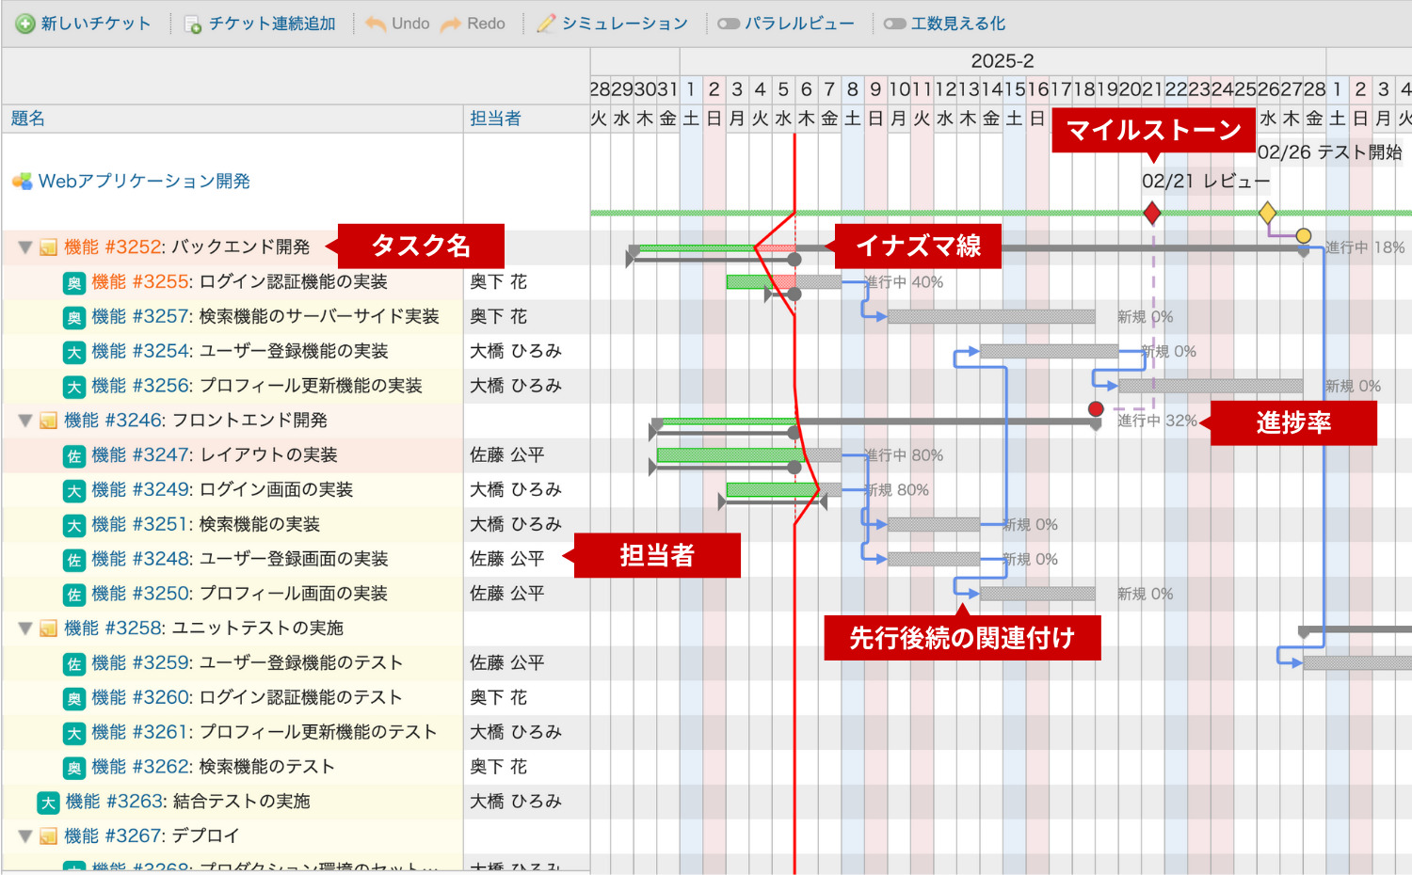The width and height of the screenshot is (1412, 875).
Task: Click the 題名 column header
Action: (27, 119)
